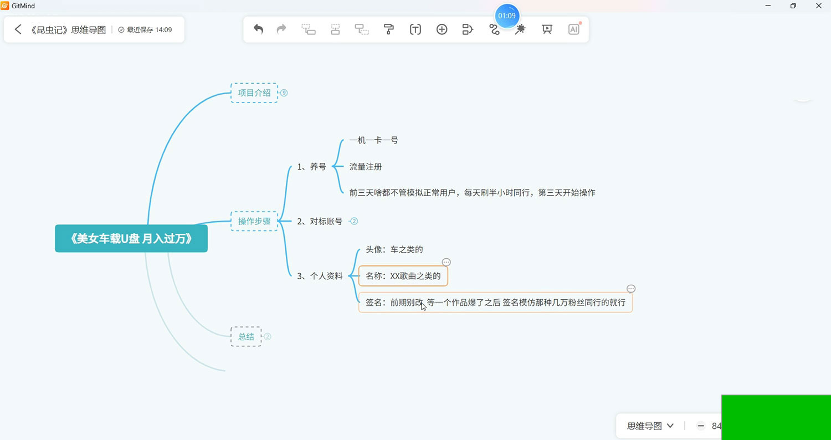This screenshot has height=440, width=831.
Task: Click the text [T] tool icon
Action: pos(415,29)
